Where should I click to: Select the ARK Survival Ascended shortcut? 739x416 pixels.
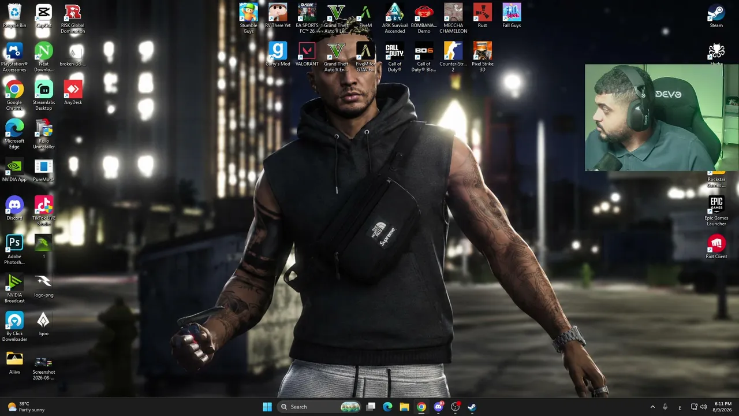coord(395,19)
